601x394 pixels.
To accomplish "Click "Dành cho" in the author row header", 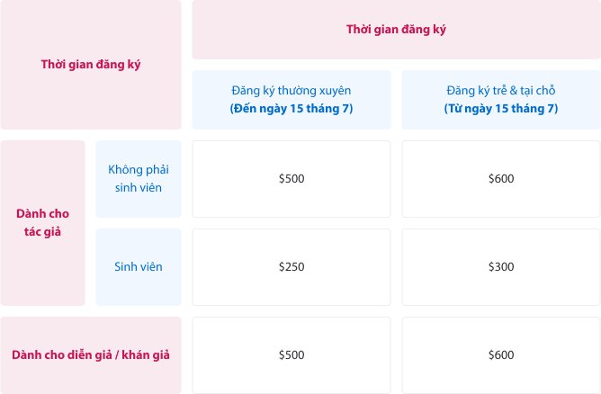I will pyautogui.click(x=42, y=213).
